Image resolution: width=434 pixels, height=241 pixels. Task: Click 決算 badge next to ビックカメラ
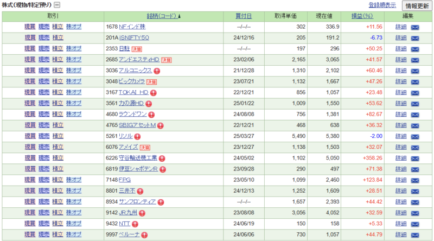[x=152, y=82]
